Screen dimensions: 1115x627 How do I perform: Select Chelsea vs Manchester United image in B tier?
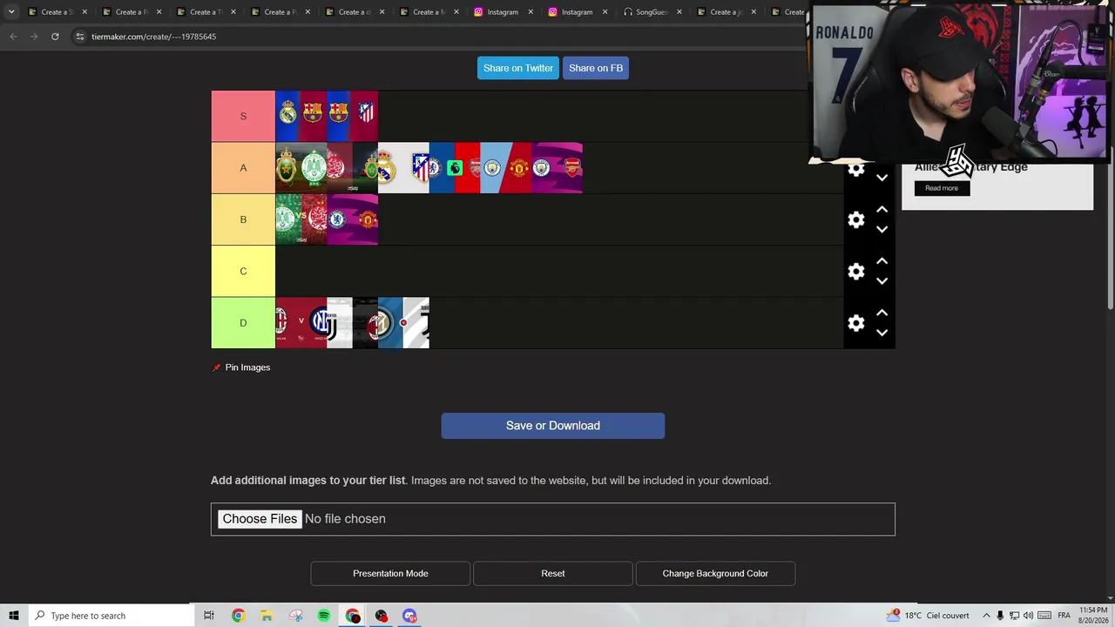[352, 219]
